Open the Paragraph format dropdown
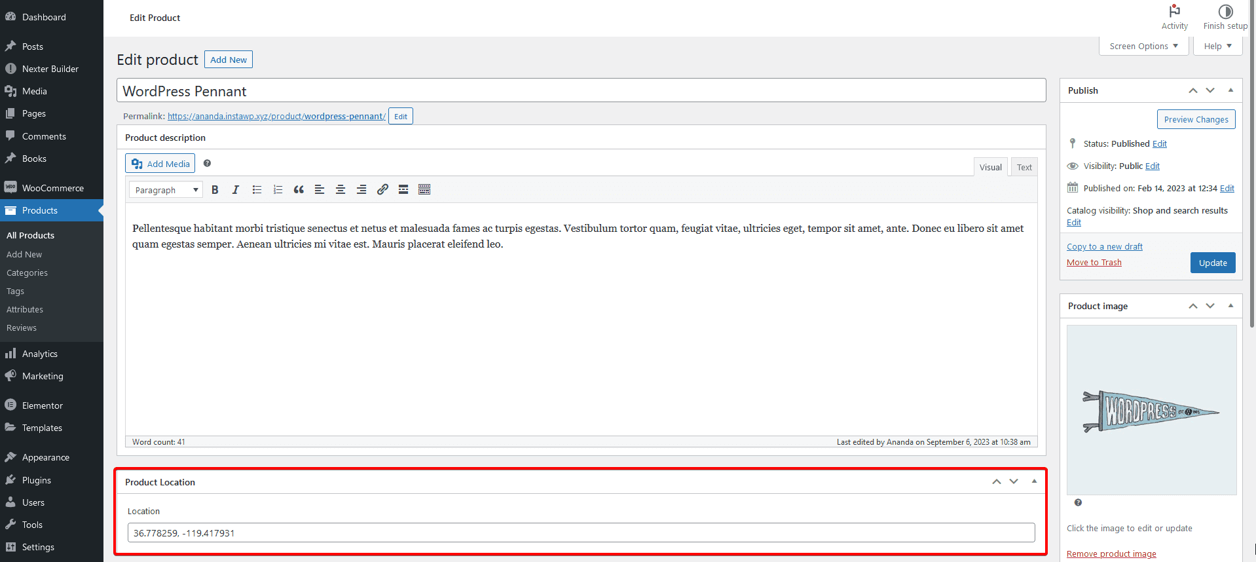Viewport: 1256px width, 562px height. tap(166, 190)
